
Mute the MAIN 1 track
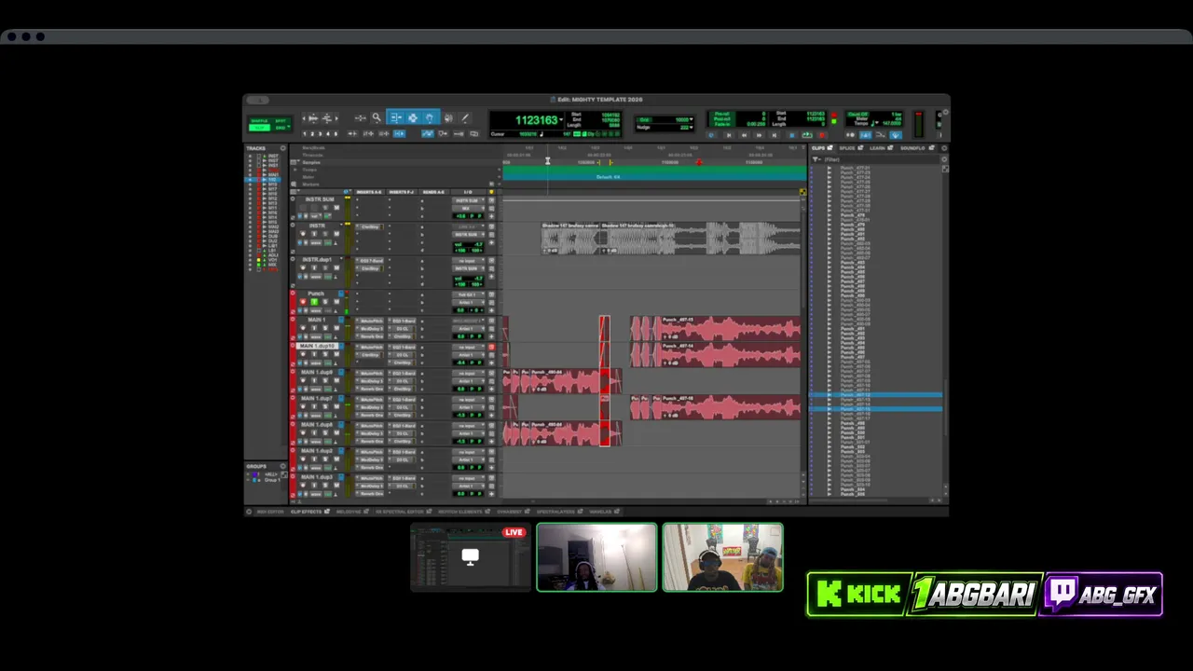(336, 328)
